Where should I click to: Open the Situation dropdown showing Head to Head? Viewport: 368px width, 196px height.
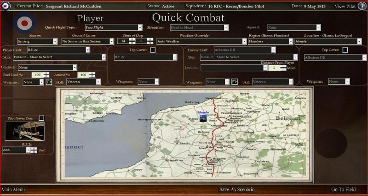(199, 28)
